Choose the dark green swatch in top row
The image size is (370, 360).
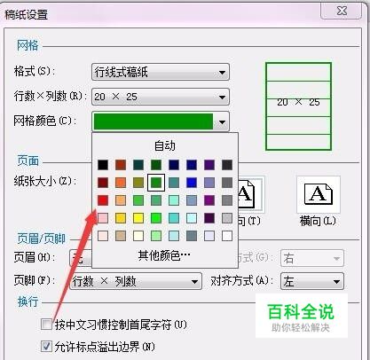156,165
